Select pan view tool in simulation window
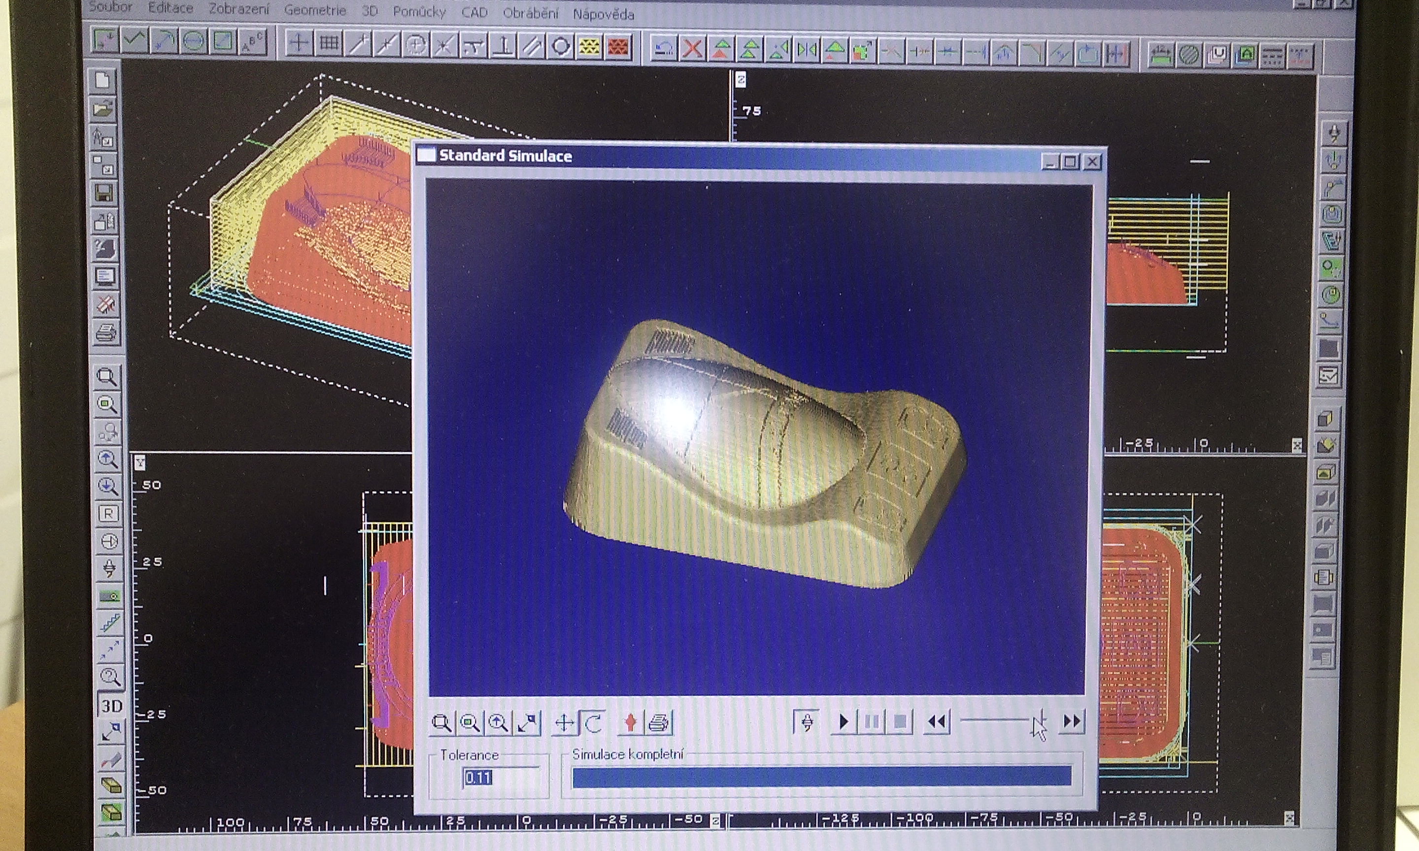The width and height of the screenshot is (1419, 851). tap(564, 723)
